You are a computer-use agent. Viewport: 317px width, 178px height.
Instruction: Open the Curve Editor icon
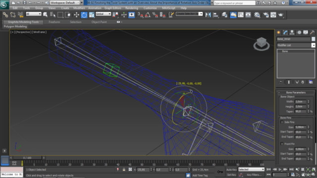click(241, 15)
